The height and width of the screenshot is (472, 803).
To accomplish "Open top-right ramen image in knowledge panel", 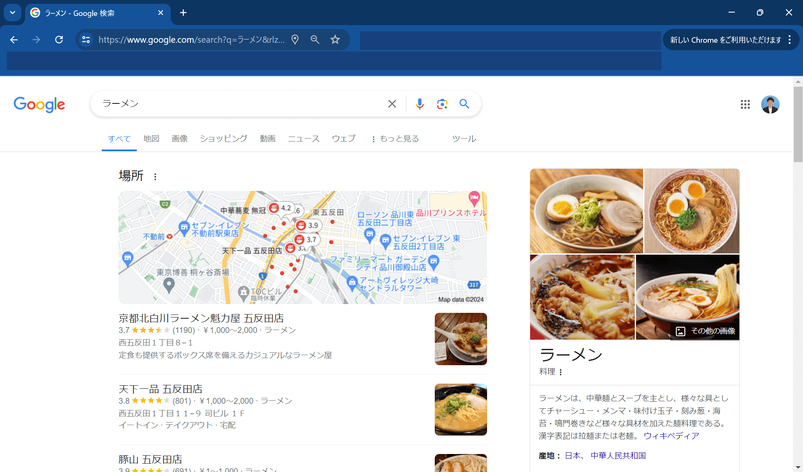I will point(692,211).
